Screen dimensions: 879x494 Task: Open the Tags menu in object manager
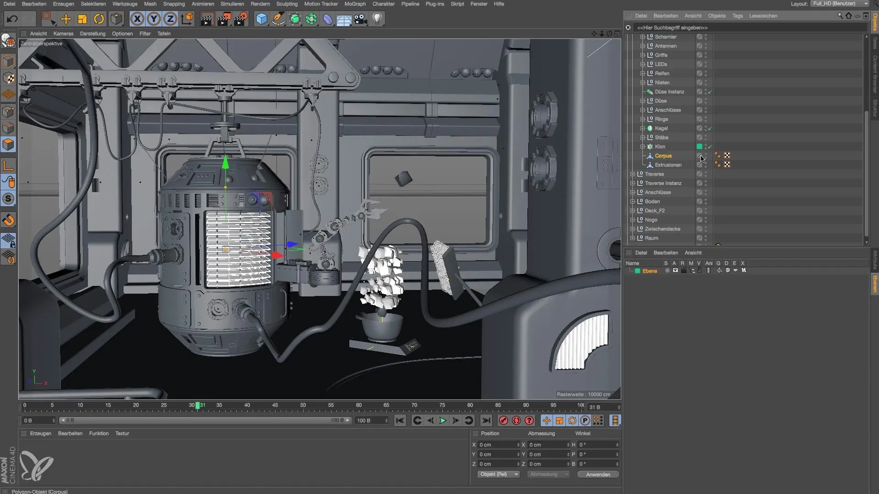[x=738, y=16]
